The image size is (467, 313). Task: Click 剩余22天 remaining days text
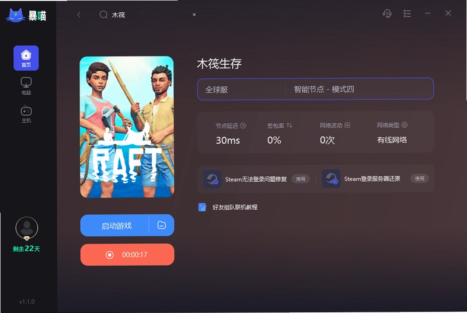coord(26,249)
